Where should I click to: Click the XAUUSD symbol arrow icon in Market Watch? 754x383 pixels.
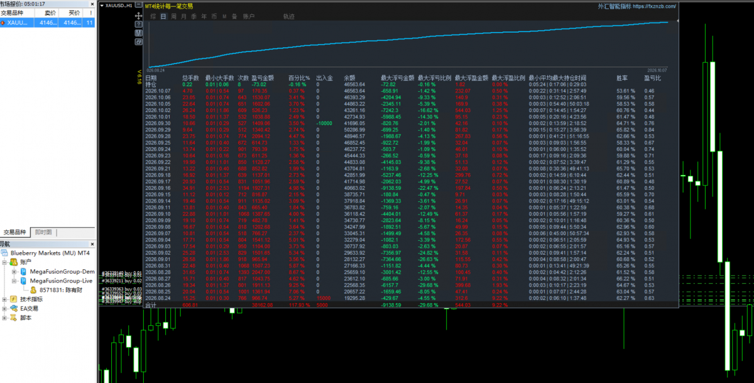3,22
